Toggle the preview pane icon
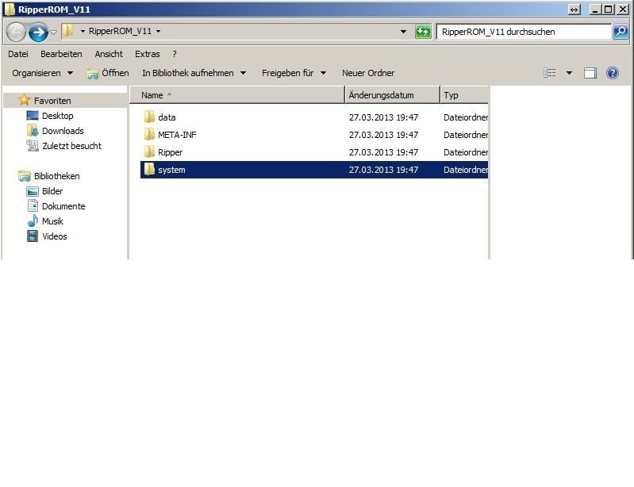The height and width of the screenshot is (487, 634). [590, 73]
